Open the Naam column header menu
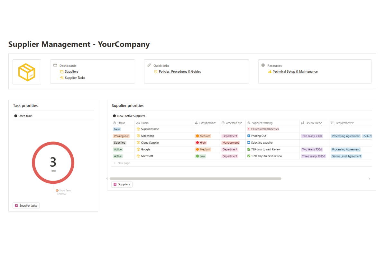386x257 pixels. coord(164,123)
